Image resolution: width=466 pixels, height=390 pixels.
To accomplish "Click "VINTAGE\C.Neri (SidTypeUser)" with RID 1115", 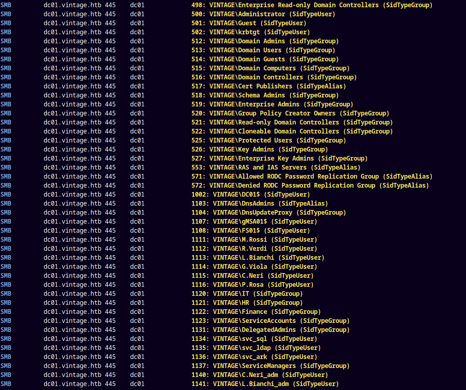I will 263,276.
